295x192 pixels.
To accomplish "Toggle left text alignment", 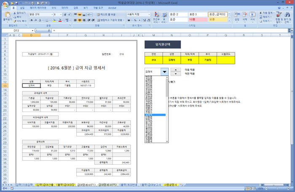I will 75,20.
